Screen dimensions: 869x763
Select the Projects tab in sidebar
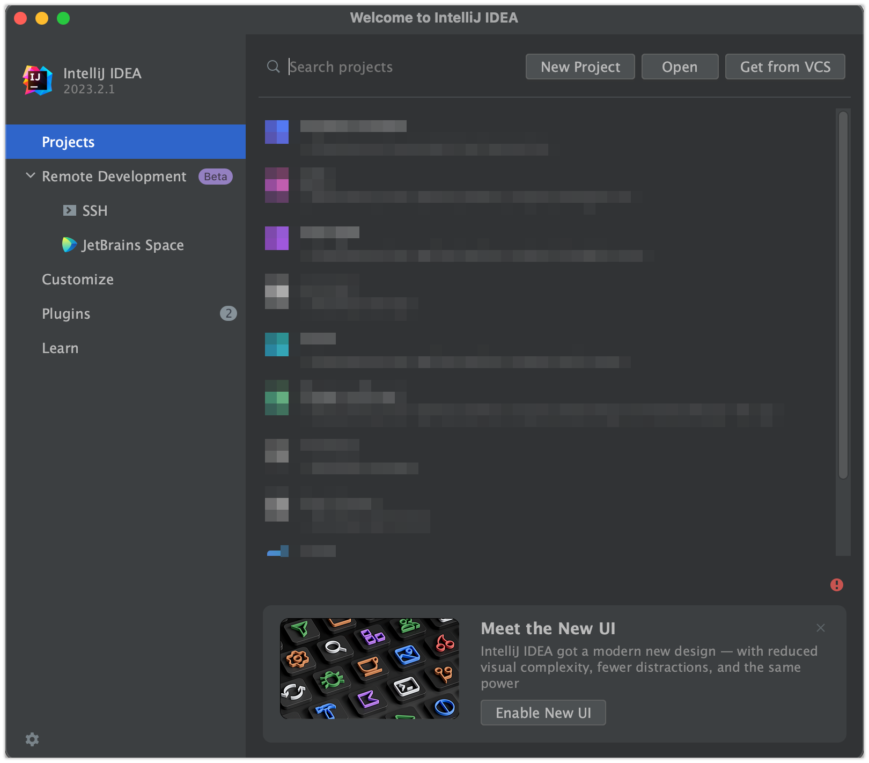click(x=68, y=142)
